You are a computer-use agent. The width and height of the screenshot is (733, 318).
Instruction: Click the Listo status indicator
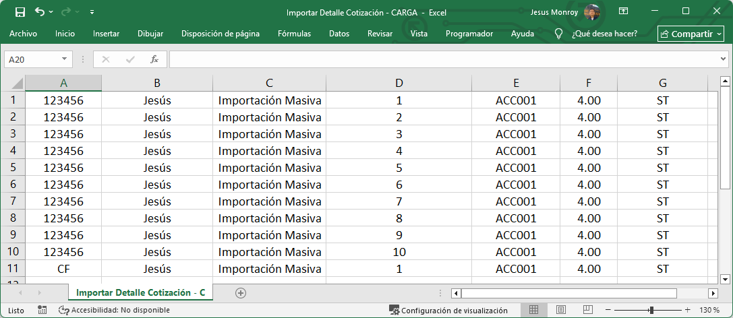tap(16, 310)
